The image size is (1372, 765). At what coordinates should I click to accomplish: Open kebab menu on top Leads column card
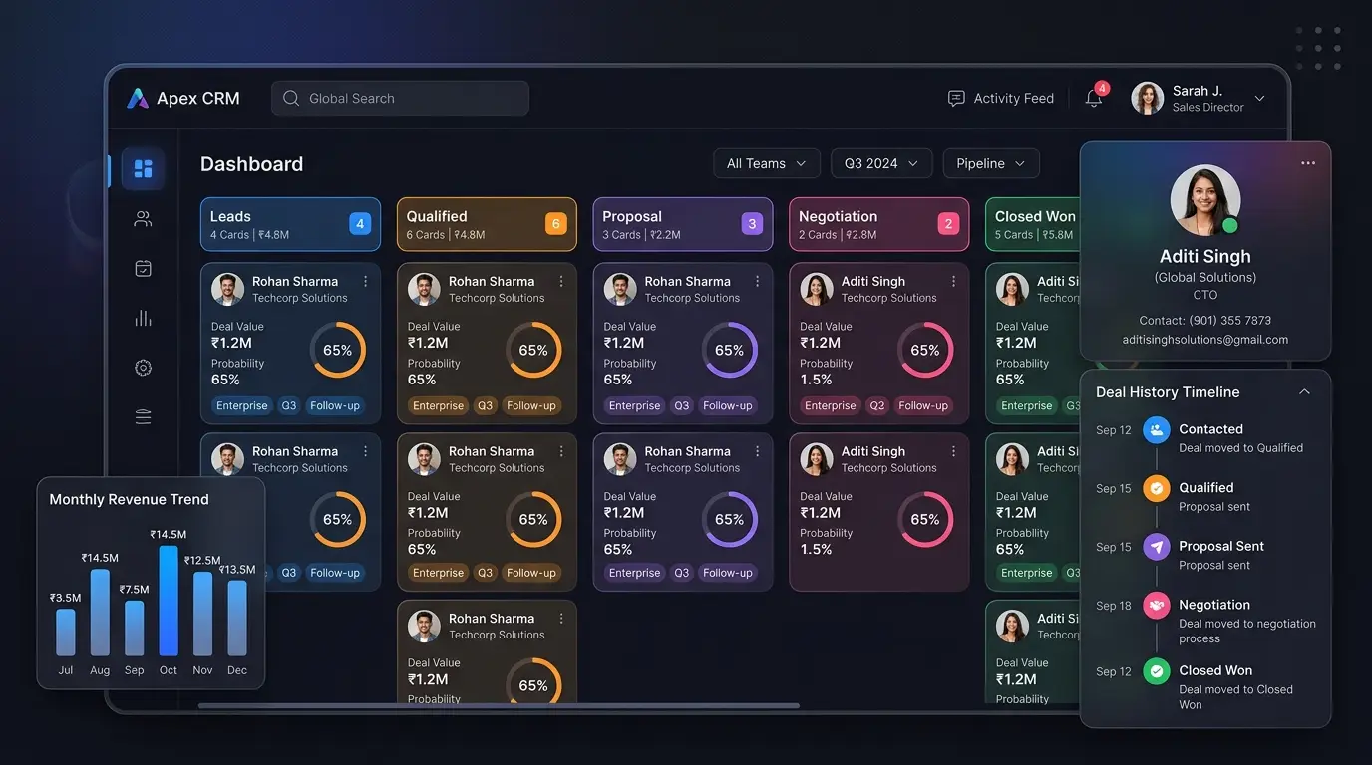[366, 282]
